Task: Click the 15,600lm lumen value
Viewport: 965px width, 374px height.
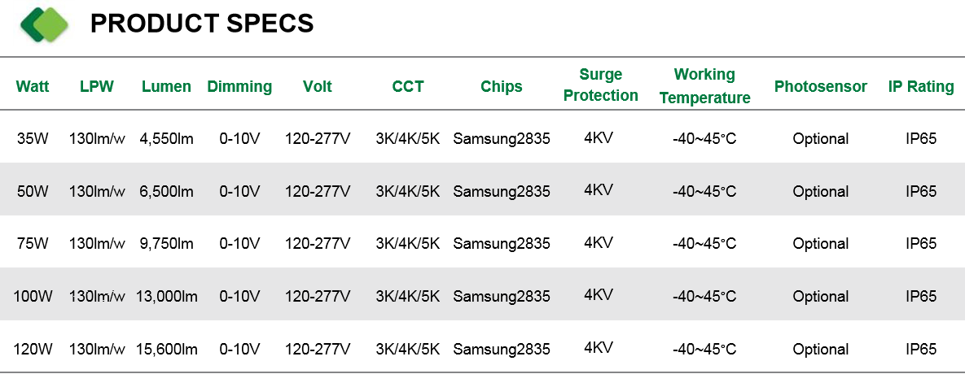Action: [x=167, y=350]
